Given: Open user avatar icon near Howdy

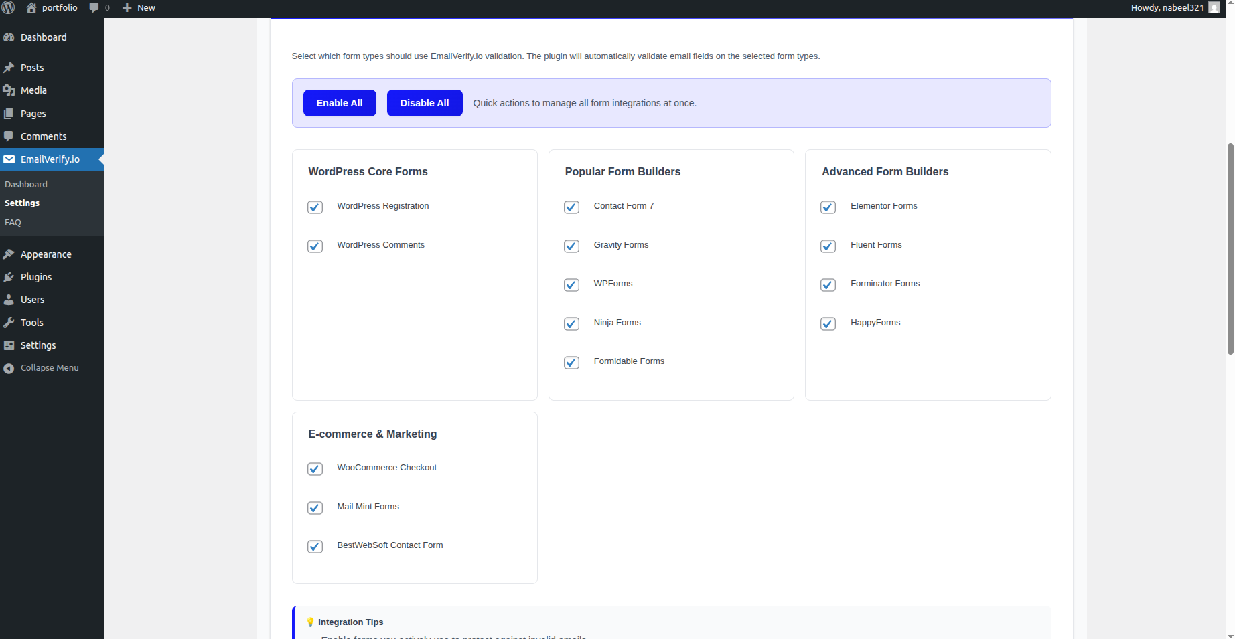Looking at the screenshot, I should click(1214, 7).
